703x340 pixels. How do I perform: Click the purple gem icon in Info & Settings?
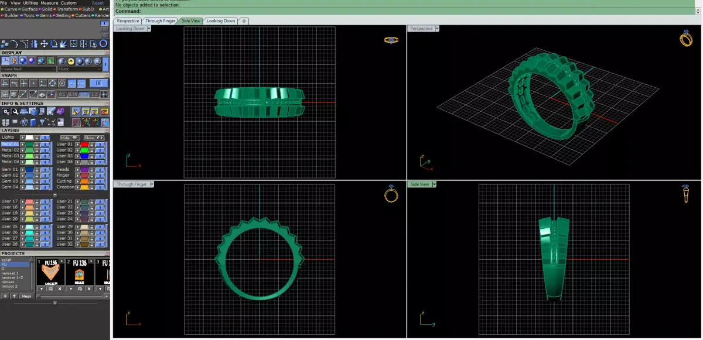tap(60, 111)
